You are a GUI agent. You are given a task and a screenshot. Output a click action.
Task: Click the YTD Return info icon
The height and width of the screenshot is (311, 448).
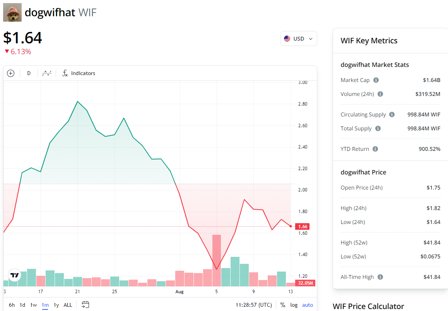tap(375, 149)
